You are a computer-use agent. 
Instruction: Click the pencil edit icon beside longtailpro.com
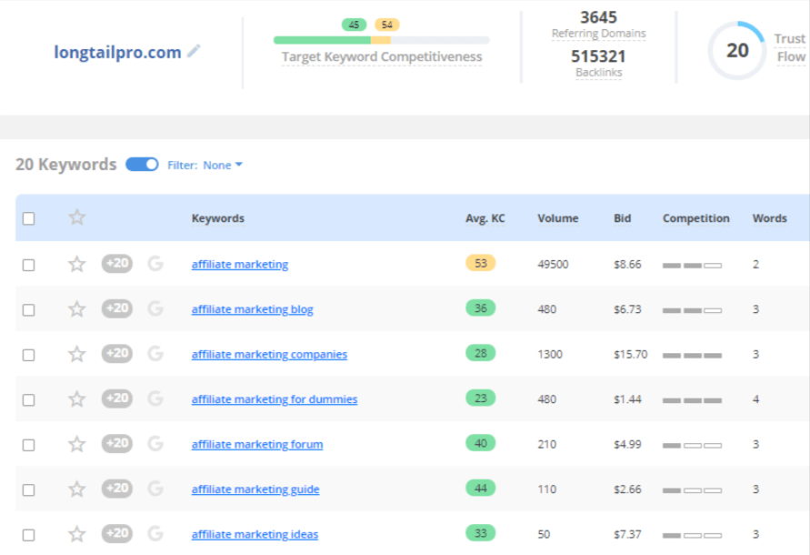tap(194, 52)
